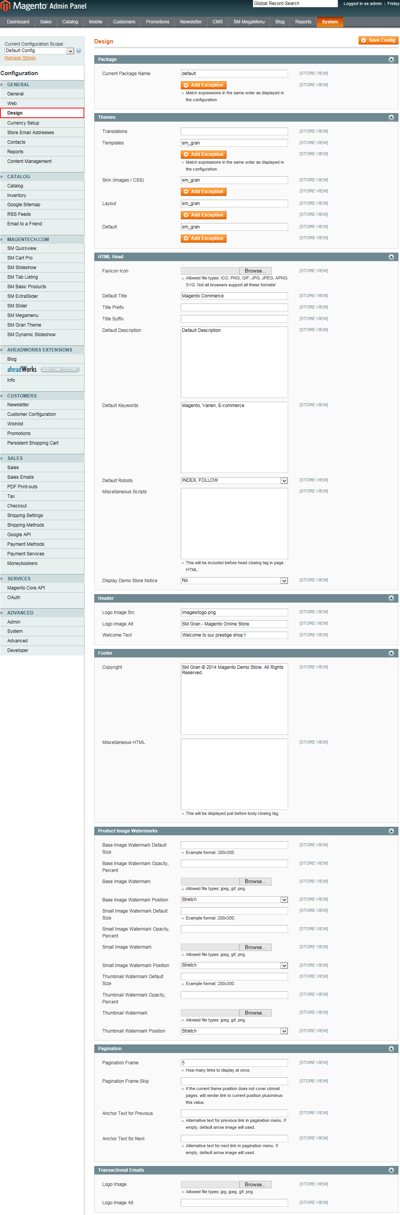Open Content Management in sidebar

(29, 161)
